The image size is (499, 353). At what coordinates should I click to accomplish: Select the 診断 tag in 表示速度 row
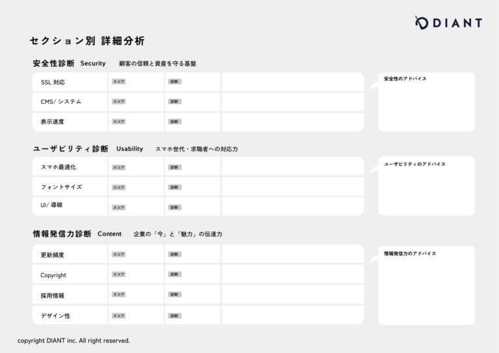tap(175, 122)
